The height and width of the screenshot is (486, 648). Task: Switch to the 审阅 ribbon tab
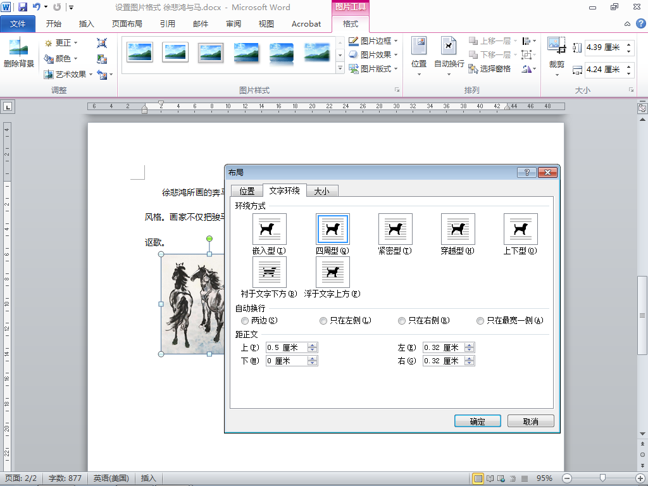[234, 24]
